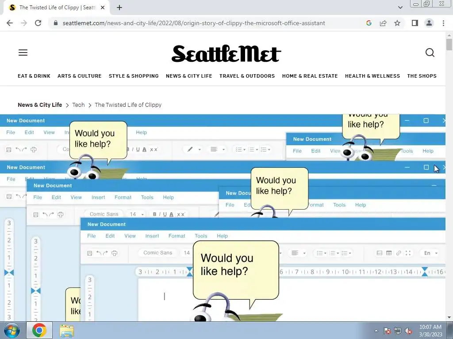This screenshot has width=453, height=339.
Task: Expand the tab search chevron
Action: (x=400, y=8)
